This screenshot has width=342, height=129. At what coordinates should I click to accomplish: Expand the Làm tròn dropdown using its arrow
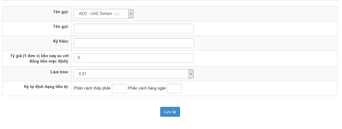point(191,74)
